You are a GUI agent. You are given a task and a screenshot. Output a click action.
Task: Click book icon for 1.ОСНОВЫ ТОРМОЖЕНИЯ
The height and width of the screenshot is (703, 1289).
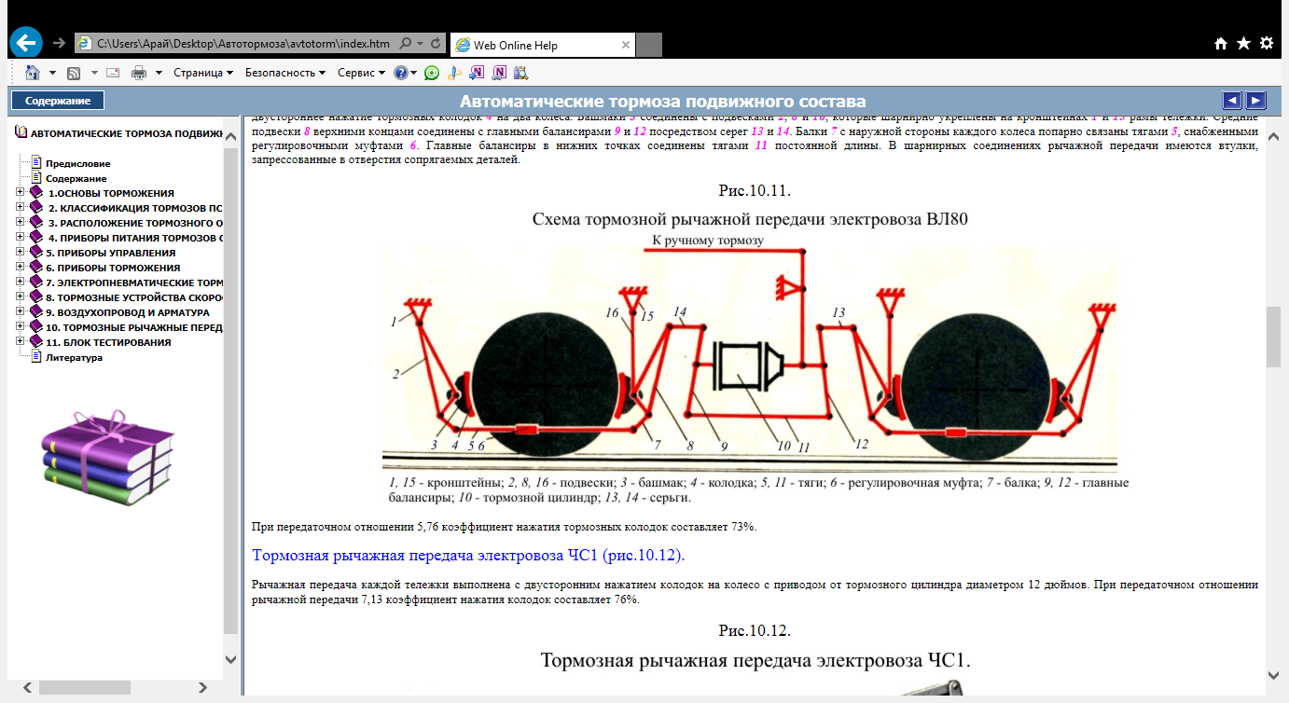click(x=35, y=193)
